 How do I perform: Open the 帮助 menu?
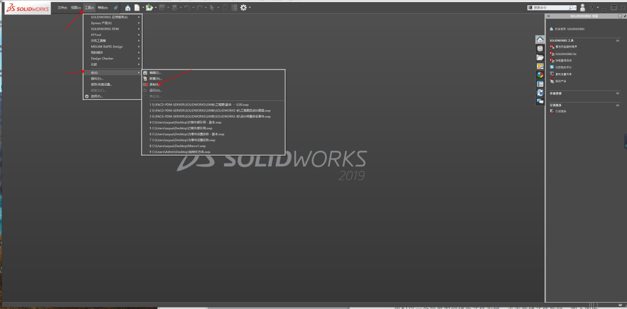click(103, 8)
